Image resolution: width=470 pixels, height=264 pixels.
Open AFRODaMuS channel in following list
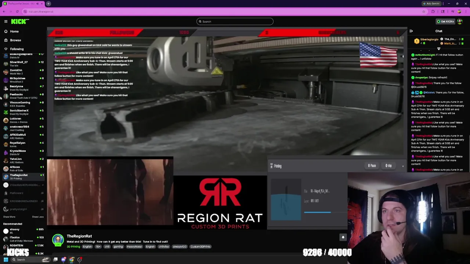[x=23, y=136]
